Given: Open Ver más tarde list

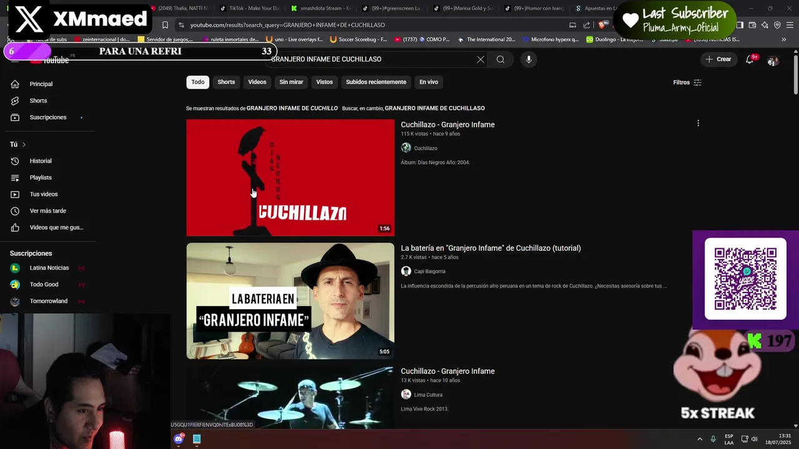Looking at the screenshot, I should 47,211.
